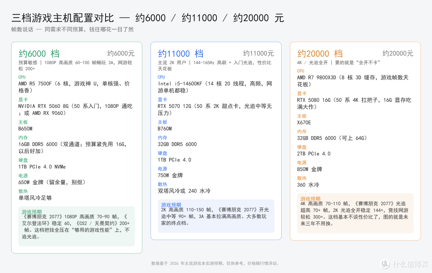Click blue '电源' label above 750W

[162, 168]
